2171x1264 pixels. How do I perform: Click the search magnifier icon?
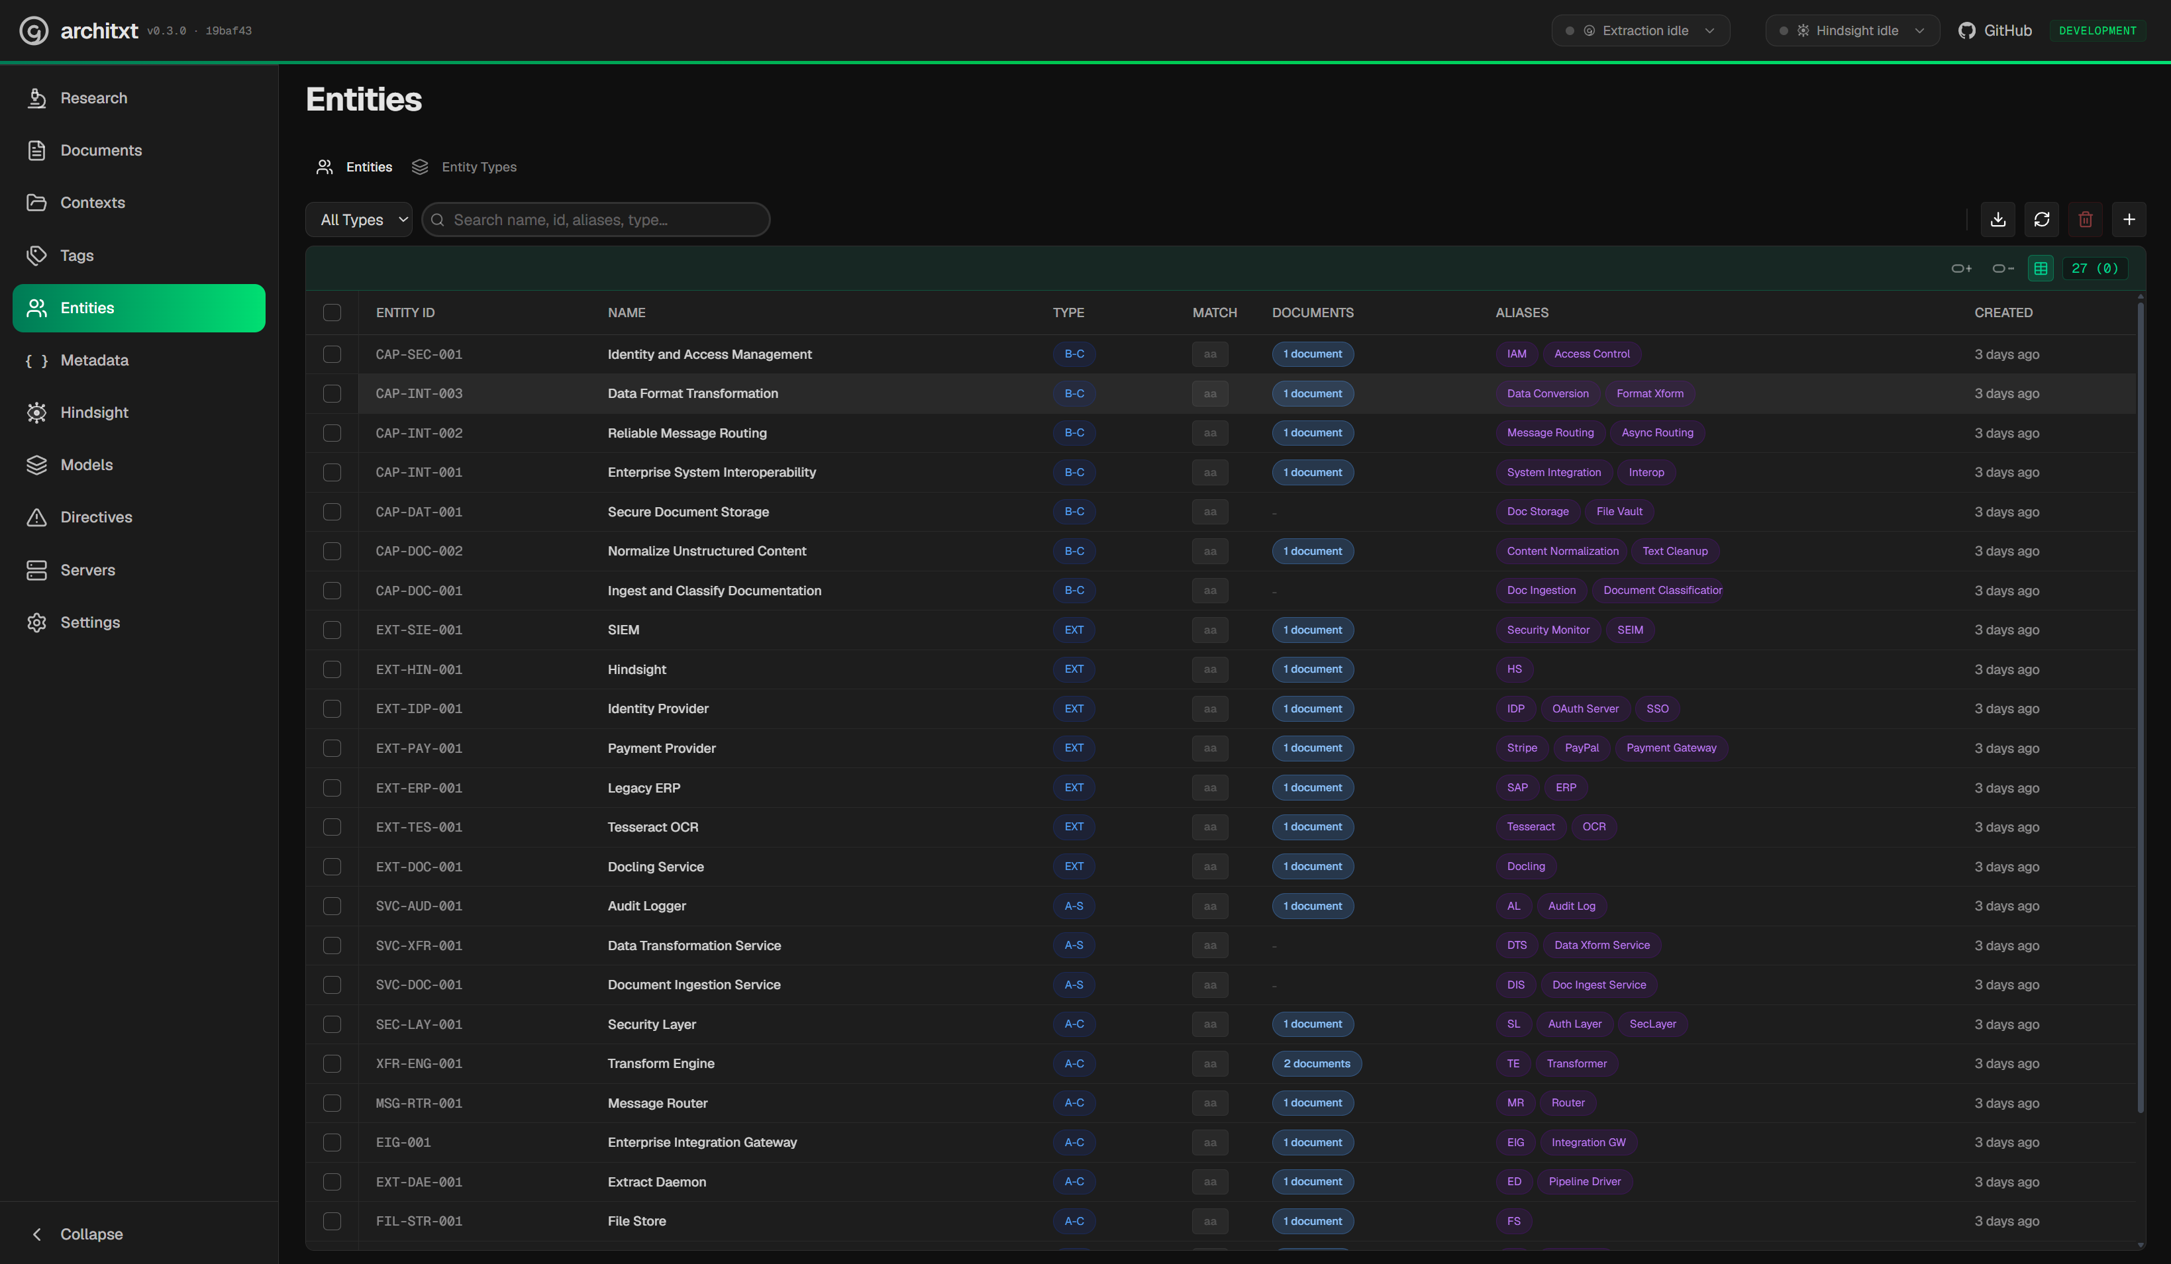[438, 220]
